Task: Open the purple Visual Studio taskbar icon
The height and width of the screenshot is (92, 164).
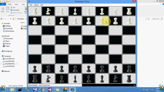Action: [x=50, y=90]
